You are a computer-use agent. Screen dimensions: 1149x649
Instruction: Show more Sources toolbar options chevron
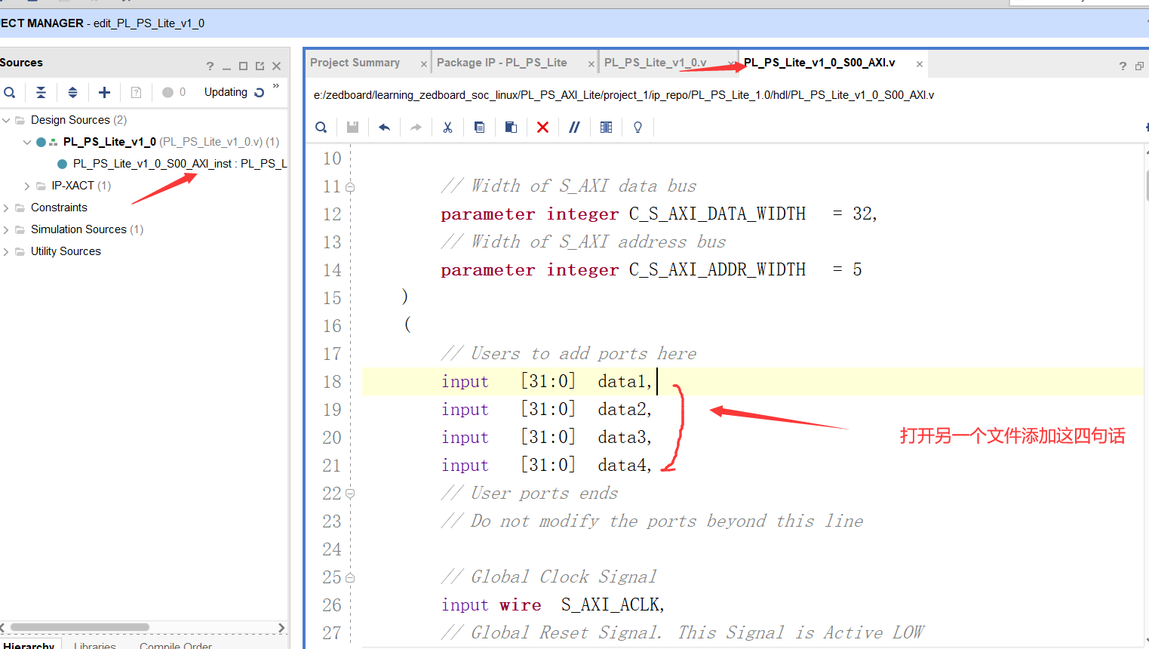[x=276, y=86]
